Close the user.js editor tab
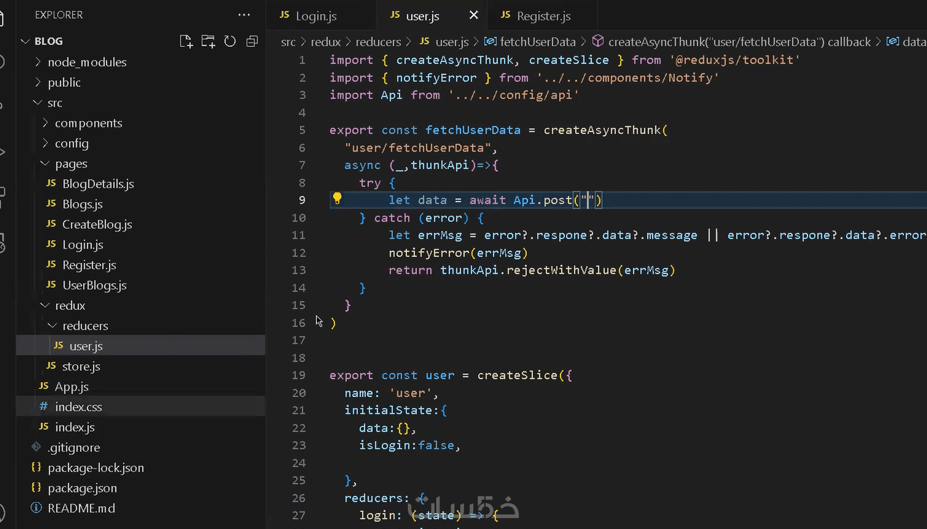 click(x=474, y=15)
